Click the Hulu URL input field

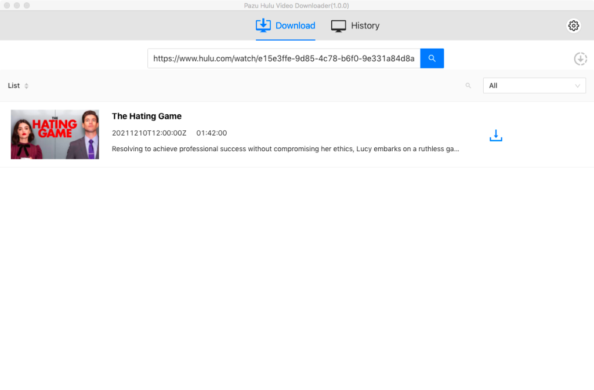[x=284, y=59]
